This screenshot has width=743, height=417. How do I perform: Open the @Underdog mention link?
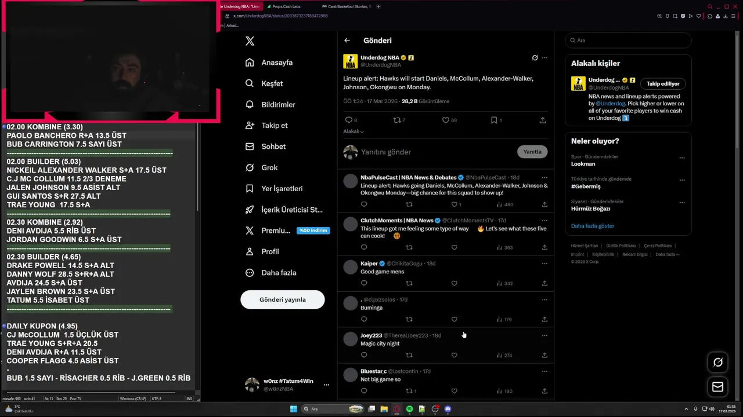pos(609,104)
